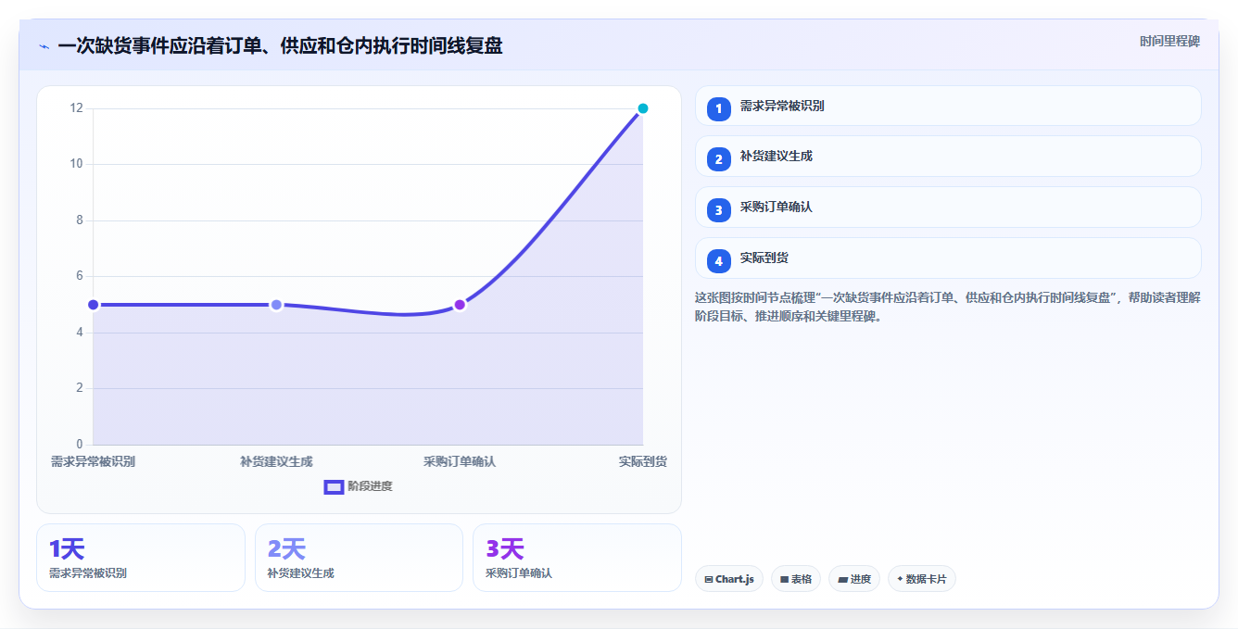Click x-axis label 补货建议生成
The width and height of the screenshot is (1238, 629).
276,461
